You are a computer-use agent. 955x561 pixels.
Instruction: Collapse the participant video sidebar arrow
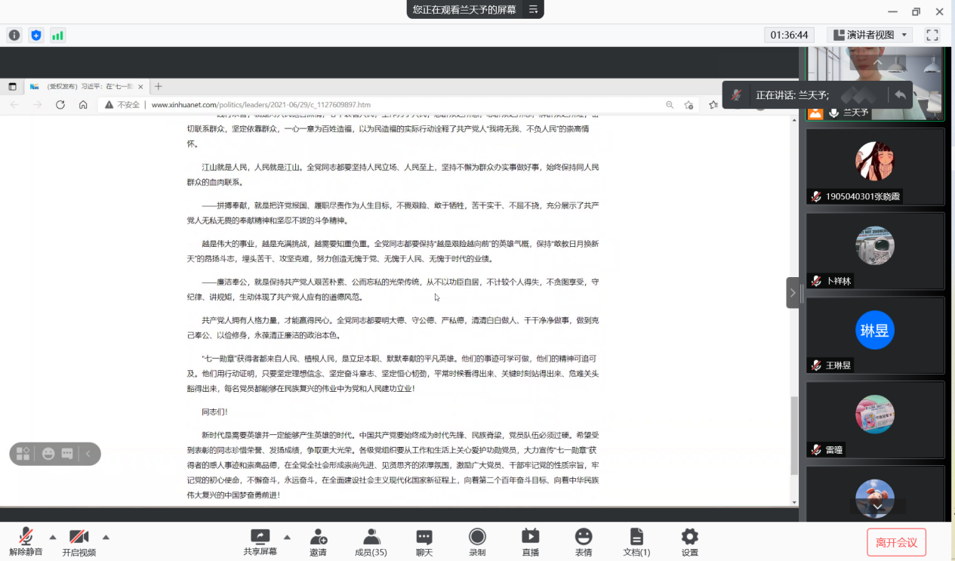coord(792,292)
